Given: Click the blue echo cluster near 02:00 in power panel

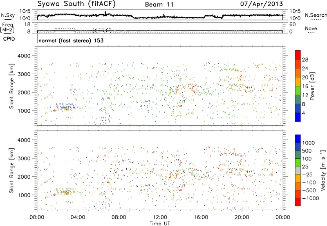Looking at the screenshot, I should 65,106.
